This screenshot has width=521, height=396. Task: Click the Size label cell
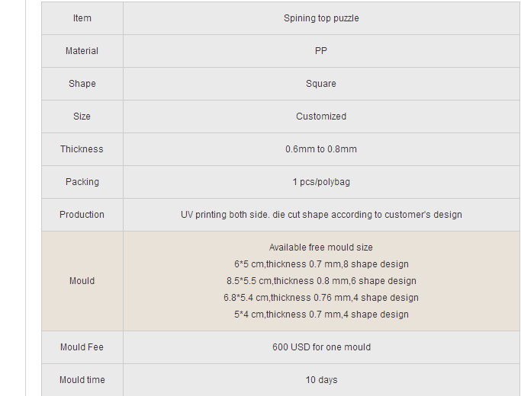tap(82, 117)
